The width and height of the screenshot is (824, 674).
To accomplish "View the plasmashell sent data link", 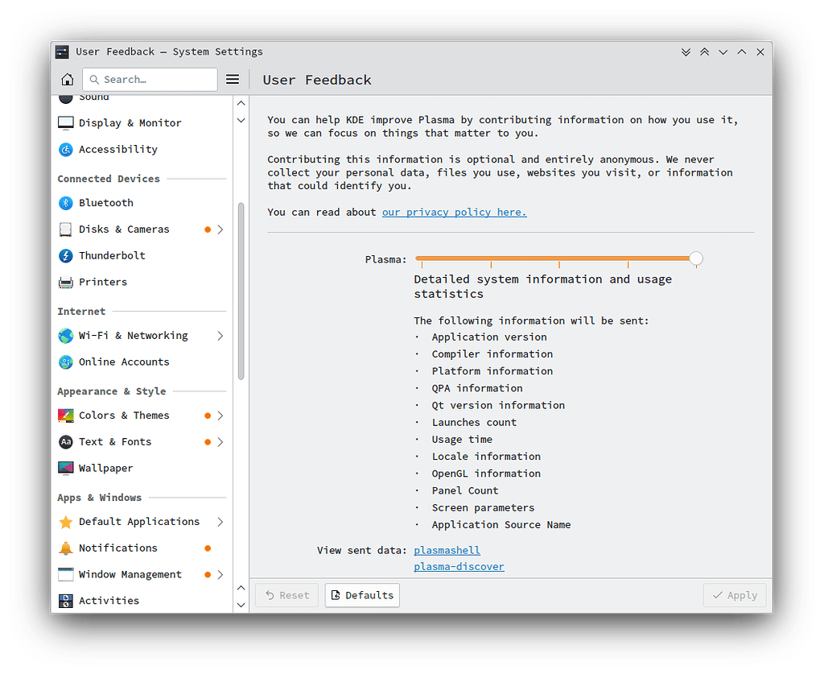I will click(x=447, y=550).
